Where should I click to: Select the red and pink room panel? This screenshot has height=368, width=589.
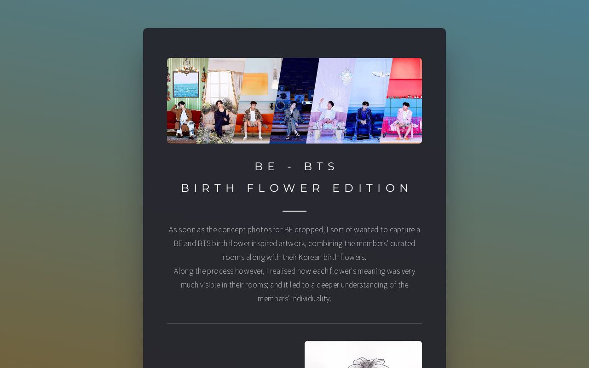pyautogui.click(x=401, y=101)
